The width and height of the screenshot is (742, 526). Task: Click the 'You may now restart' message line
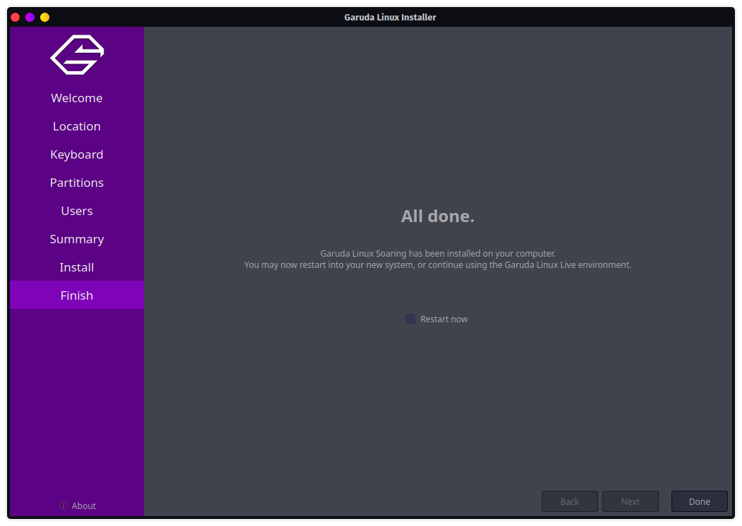coord(438,265)
